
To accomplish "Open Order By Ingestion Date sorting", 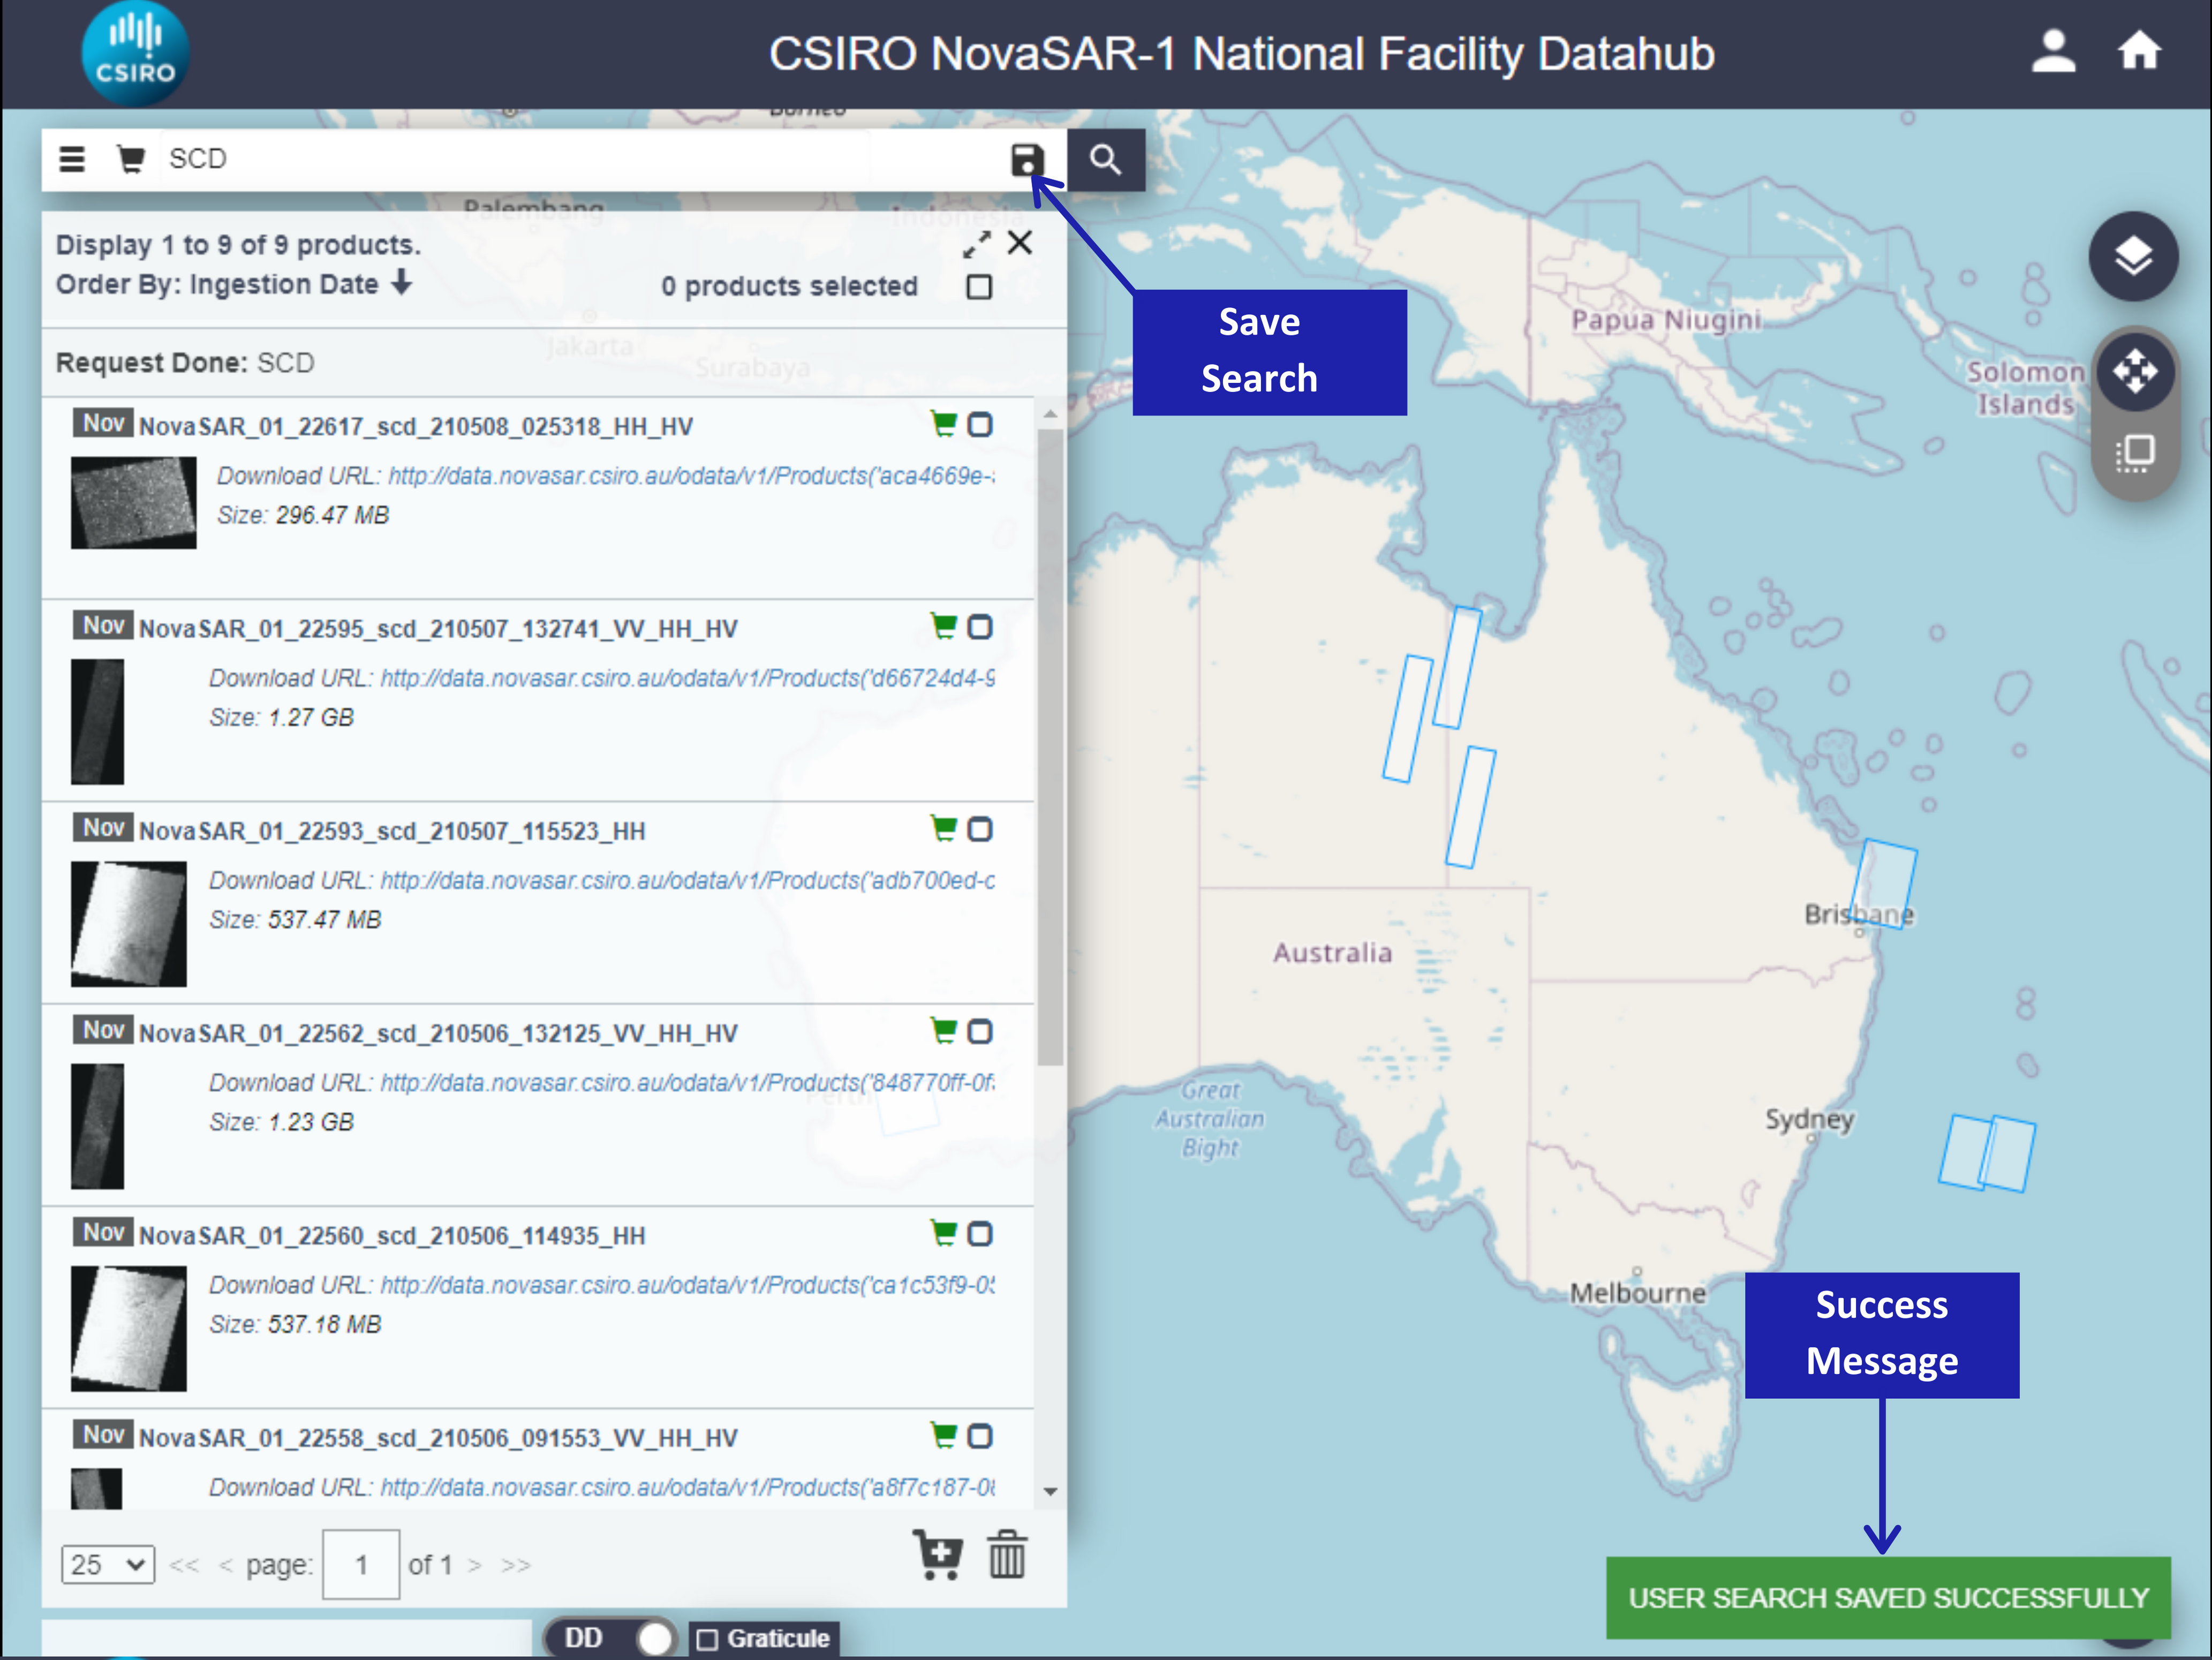I will 217,284.
